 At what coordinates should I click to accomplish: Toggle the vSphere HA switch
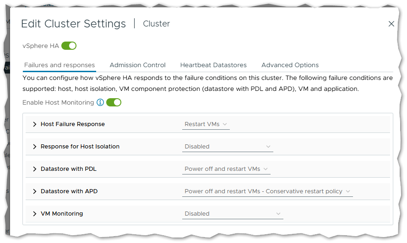pyautogui.click(x=69, y=46)
